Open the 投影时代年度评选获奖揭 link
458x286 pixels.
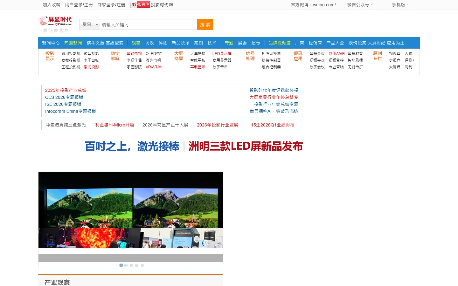coord(274,90)
